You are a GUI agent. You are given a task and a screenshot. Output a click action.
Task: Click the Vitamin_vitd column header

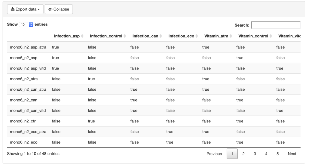pyautogui.click(x=289, y=36)
